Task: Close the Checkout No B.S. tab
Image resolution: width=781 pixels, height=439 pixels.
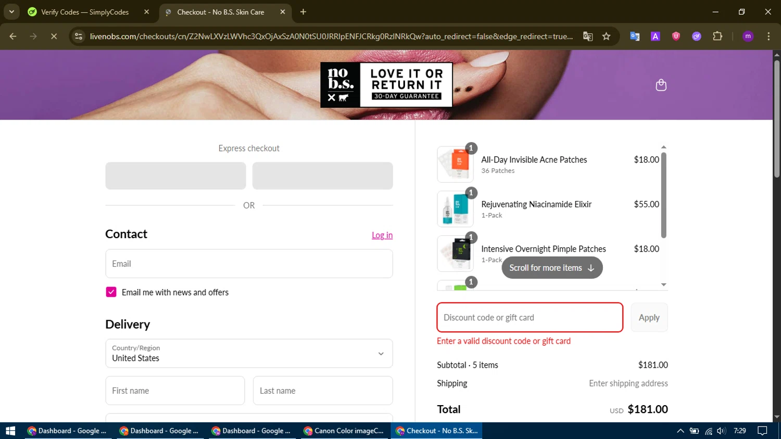Action: click(x=283, y=12)
